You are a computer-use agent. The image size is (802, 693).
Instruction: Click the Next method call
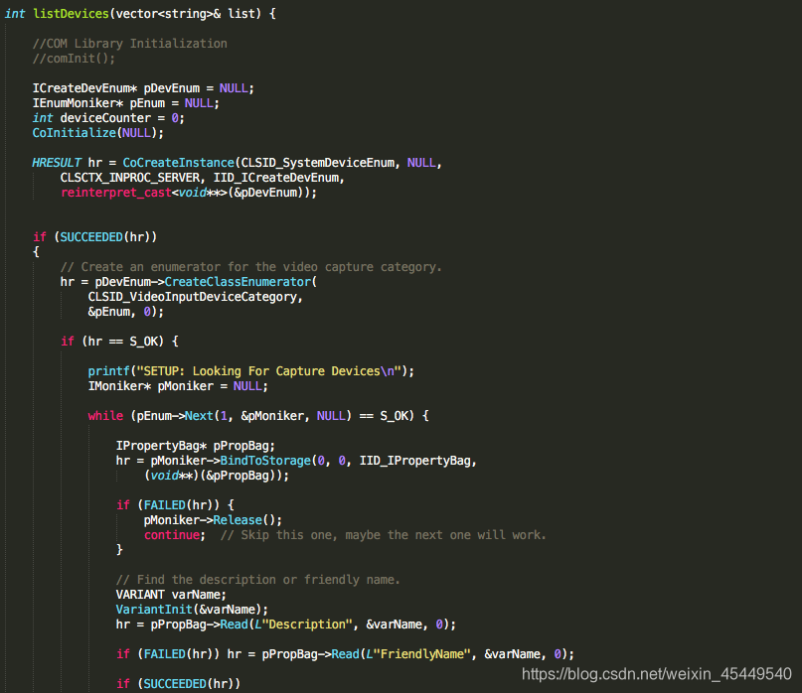coord(199,415)
